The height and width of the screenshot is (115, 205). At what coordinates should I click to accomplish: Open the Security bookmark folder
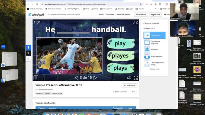click(119, 9)
